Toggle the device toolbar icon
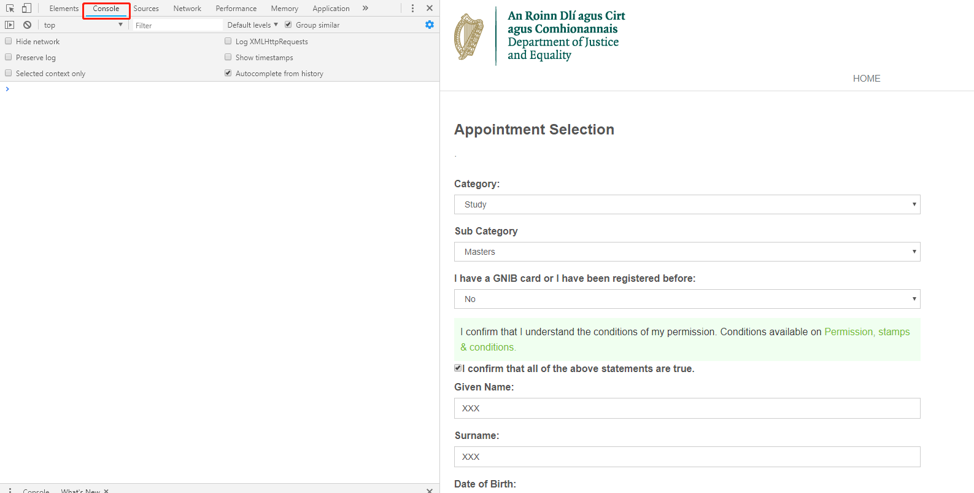974x493 pixels. click(26, 9)
